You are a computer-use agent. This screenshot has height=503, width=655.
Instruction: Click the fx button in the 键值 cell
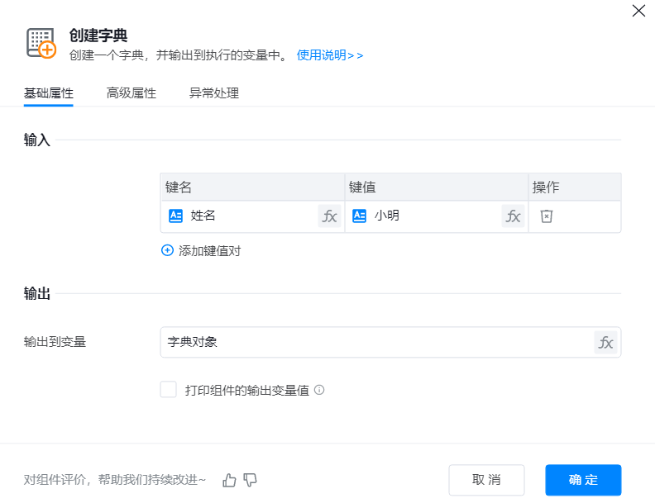513,216
